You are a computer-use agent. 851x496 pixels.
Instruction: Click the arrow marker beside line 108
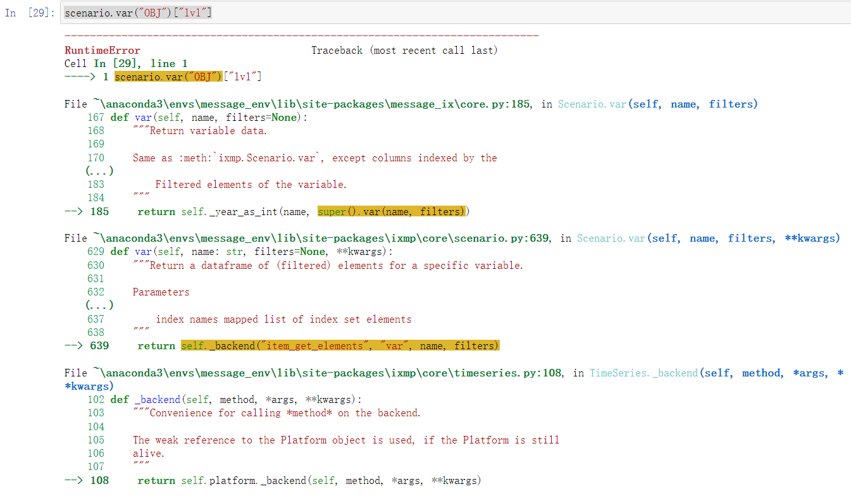(x=73, y=480)
